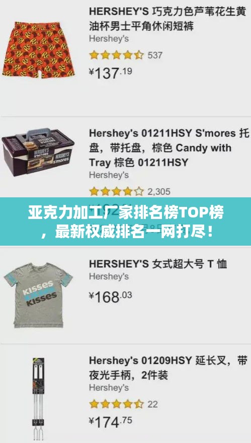Click the Hershey's brand under boxer shorts
This screenshot has width=251, height=443.
(x=109, y=39)
